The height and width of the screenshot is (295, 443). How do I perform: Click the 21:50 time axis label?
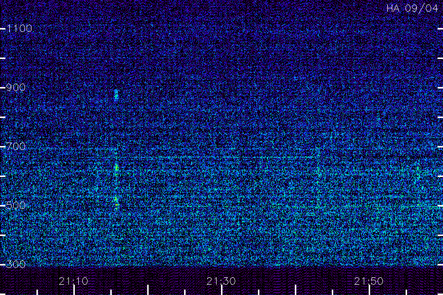click(x=369, y=281)
